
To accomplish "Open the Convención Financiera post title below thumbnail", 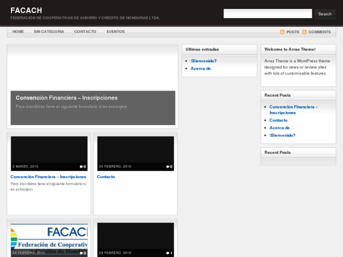I will (48, 177).
